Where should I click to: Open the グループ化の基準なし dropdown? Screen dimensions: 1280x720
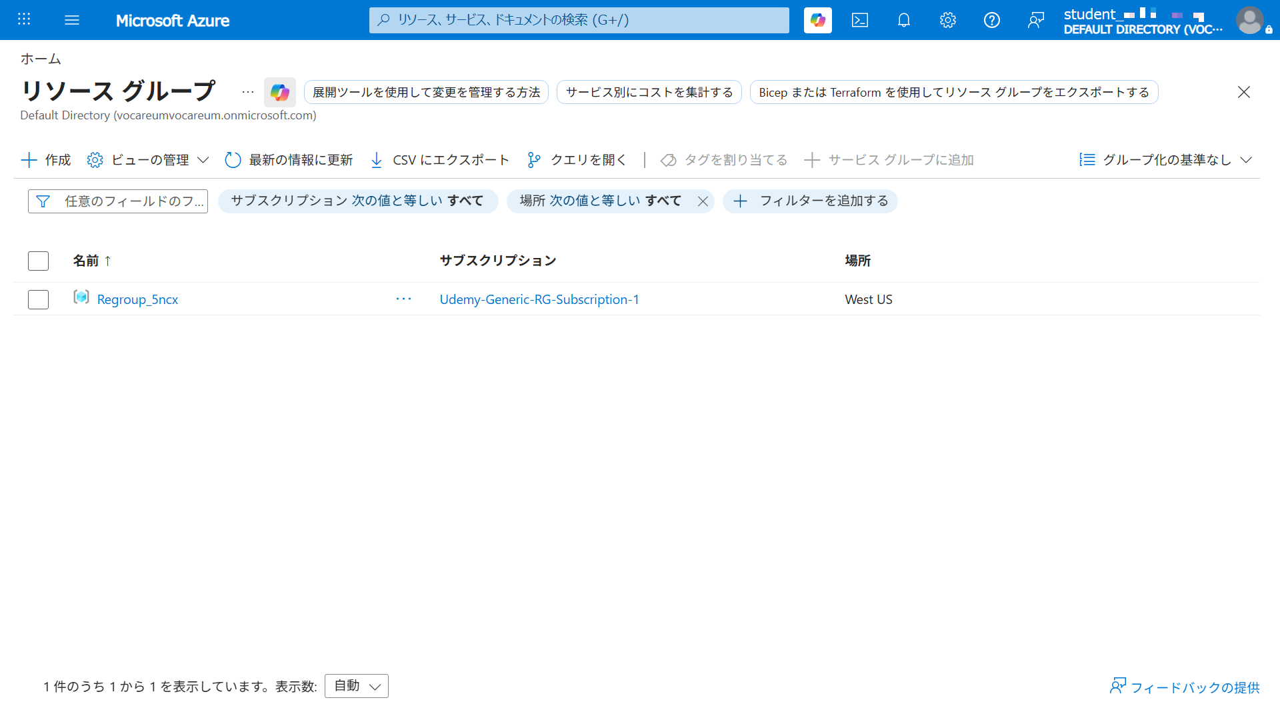[x=1166, y=160]
